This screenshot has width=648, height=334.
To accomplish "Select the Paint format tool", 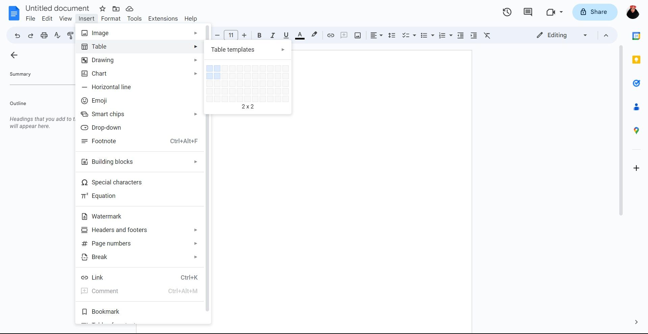I will click(x=70, y=35).
